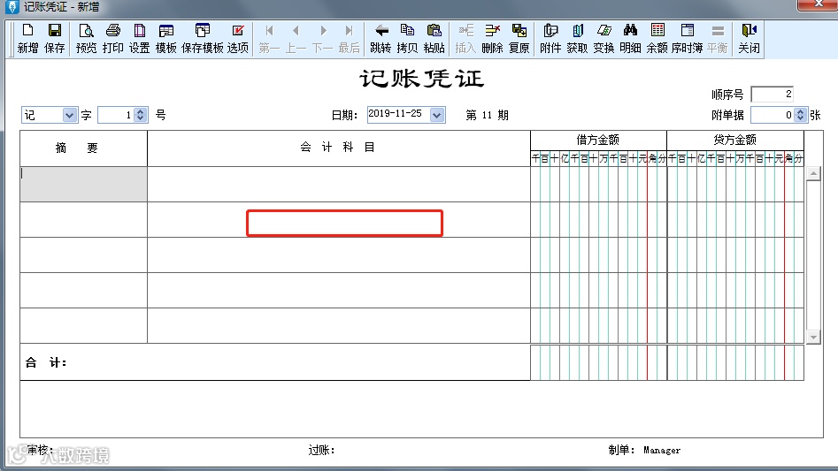
Task: Increase the voucher number stepper
Action: click(140, 111)
